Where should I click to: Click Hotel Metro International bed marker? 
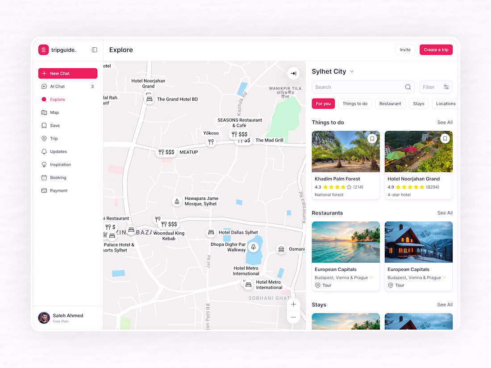click(x=248, y=285)
